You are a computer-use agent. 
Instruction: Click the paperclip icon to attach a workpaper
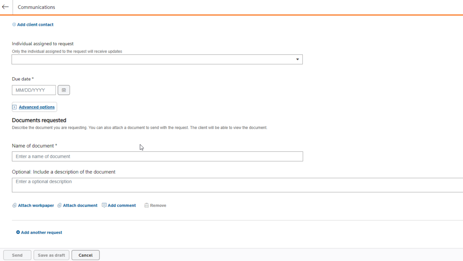pyautogui.click(x=14, y=205)
